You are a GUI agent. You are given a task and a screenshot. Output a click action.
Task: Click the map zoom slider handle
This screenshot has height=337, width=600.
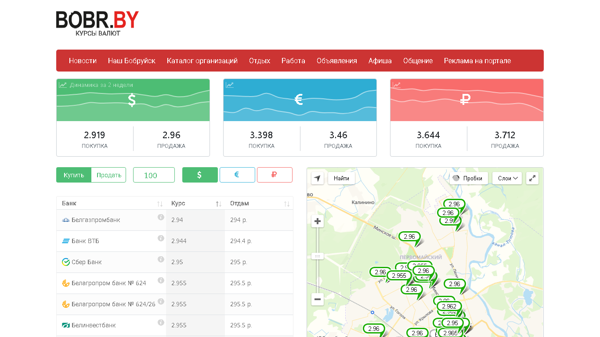318,256
